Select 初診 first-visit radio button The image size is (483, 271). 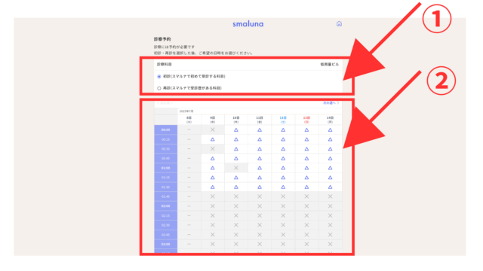pos(159,77)
